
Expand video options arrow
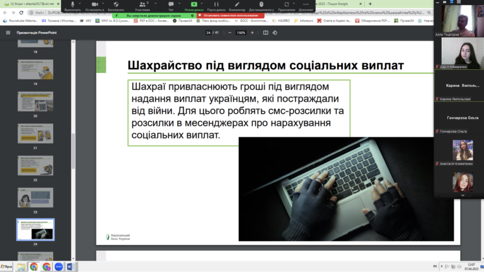click(x=103, y=4)
